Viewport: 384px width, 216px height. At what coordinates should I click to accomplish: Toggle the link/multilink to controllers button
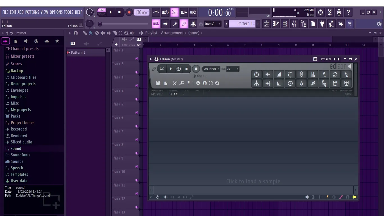tap(184, 24)
